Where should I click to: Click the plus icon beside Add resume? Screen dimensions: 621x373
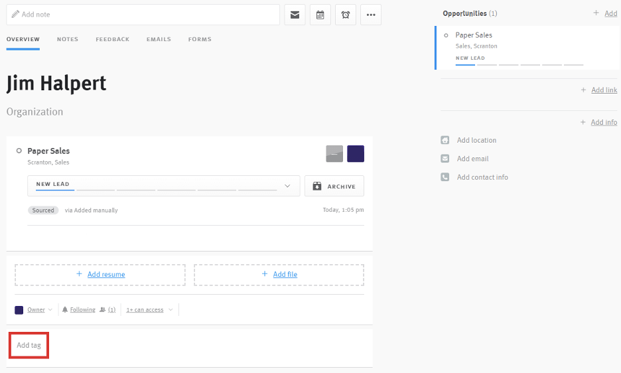coord(79,274)
